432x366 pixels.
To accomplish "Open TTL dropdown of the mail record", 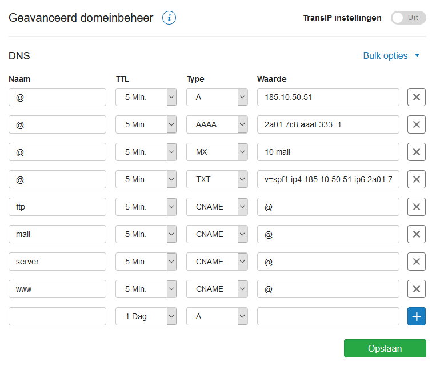I will tap(146, 234).
